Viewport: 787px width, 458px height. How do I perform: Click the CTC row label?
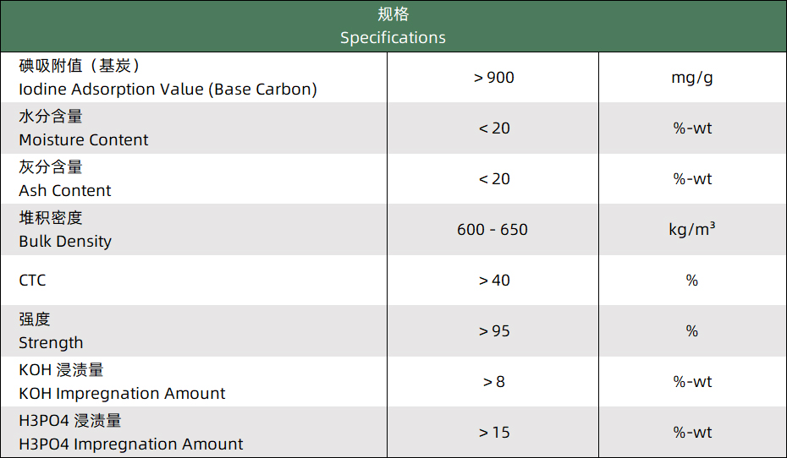pyautogui.click(x=33, y=281)
